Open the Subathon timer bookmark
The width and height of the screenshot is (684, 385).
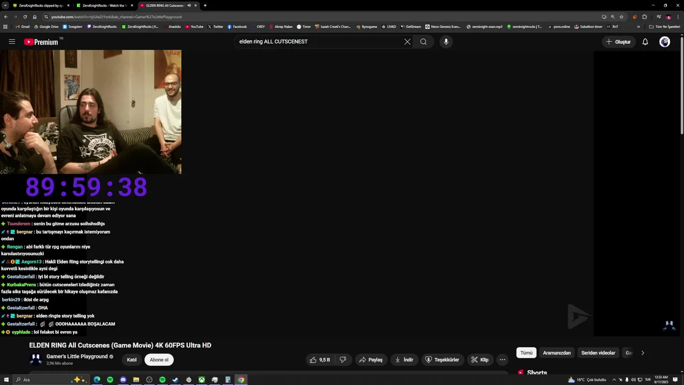point(588,26)
